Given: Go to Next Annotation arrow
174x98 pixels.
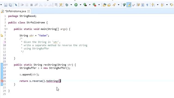Looking at the screenshot, I should click(x=153, y=5).
